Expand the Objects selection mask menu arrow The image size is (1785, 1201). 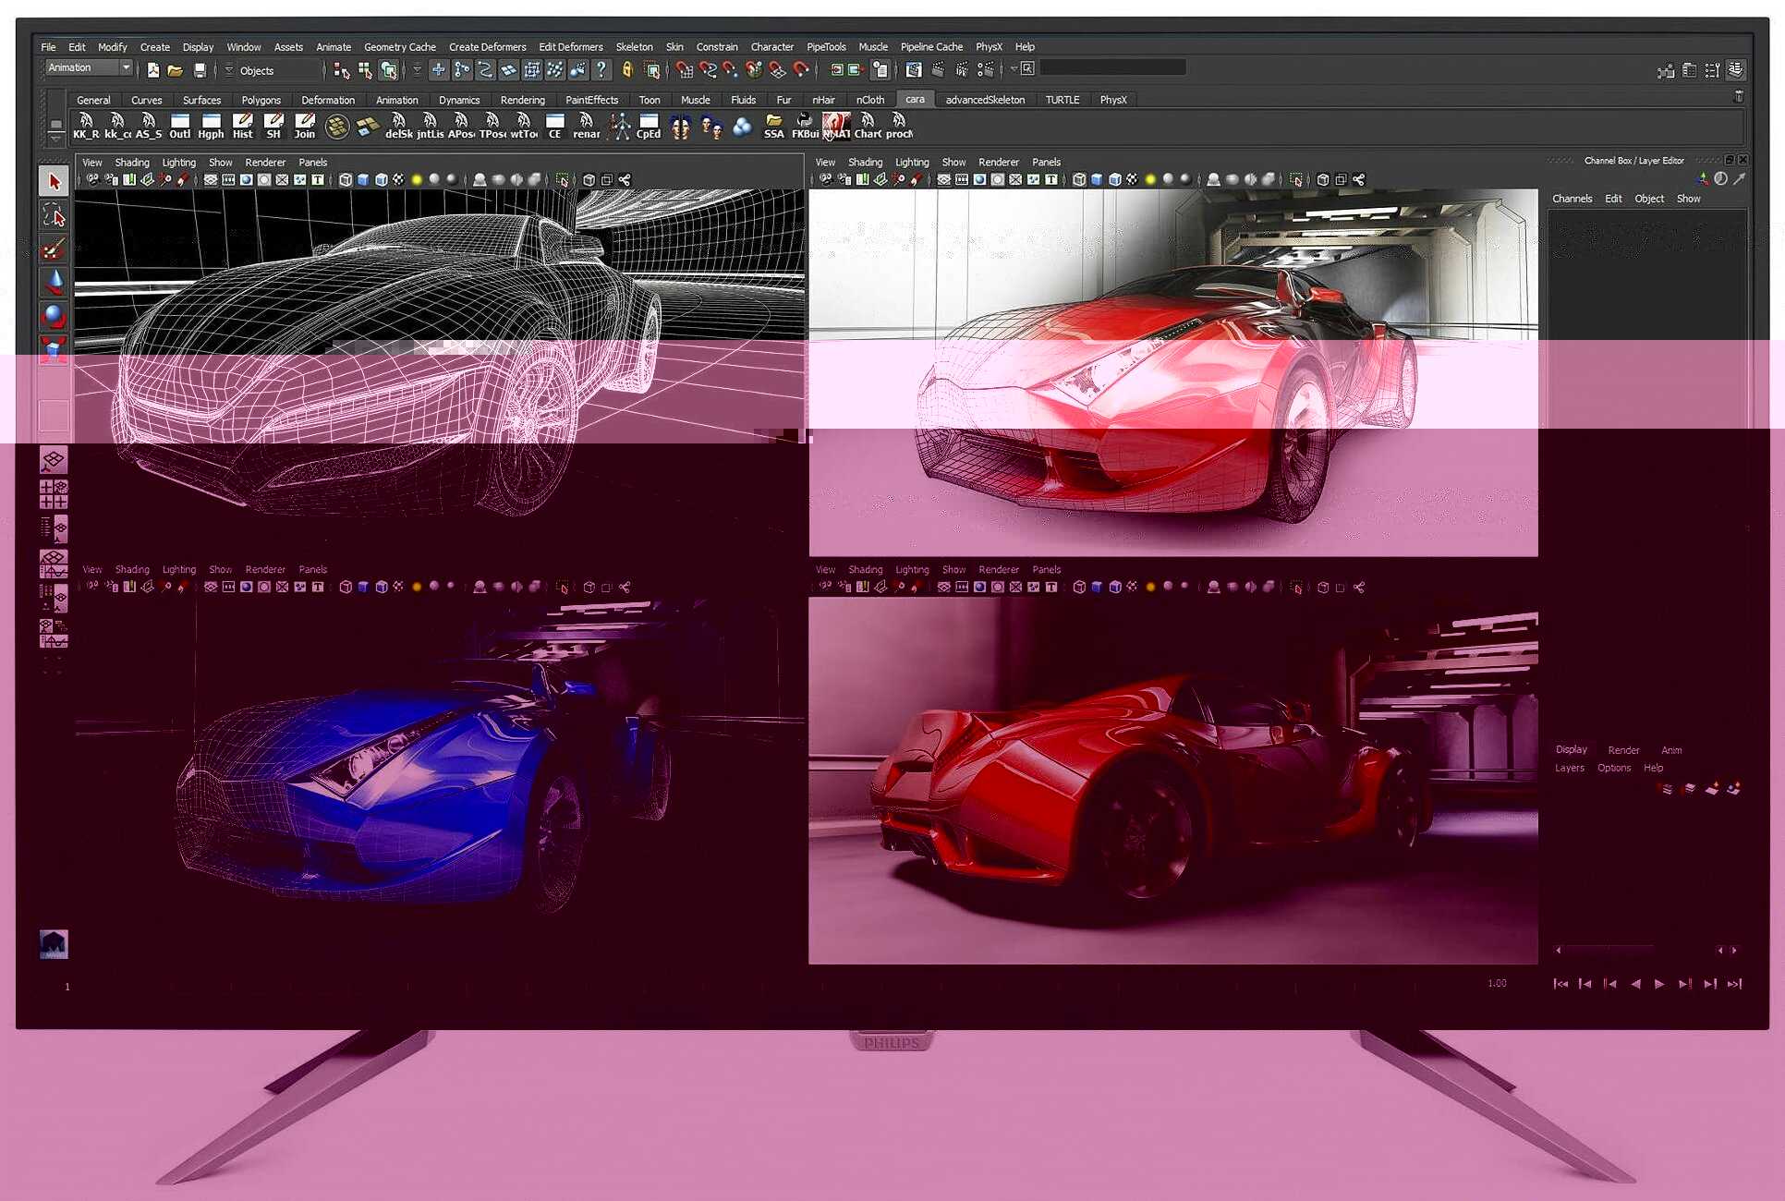pyautogui.click(x=228, y=70)
